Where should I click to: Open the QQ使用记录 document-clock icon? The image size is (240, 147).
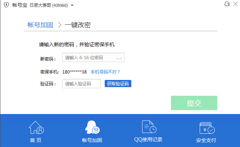click(x=148, y=127)
